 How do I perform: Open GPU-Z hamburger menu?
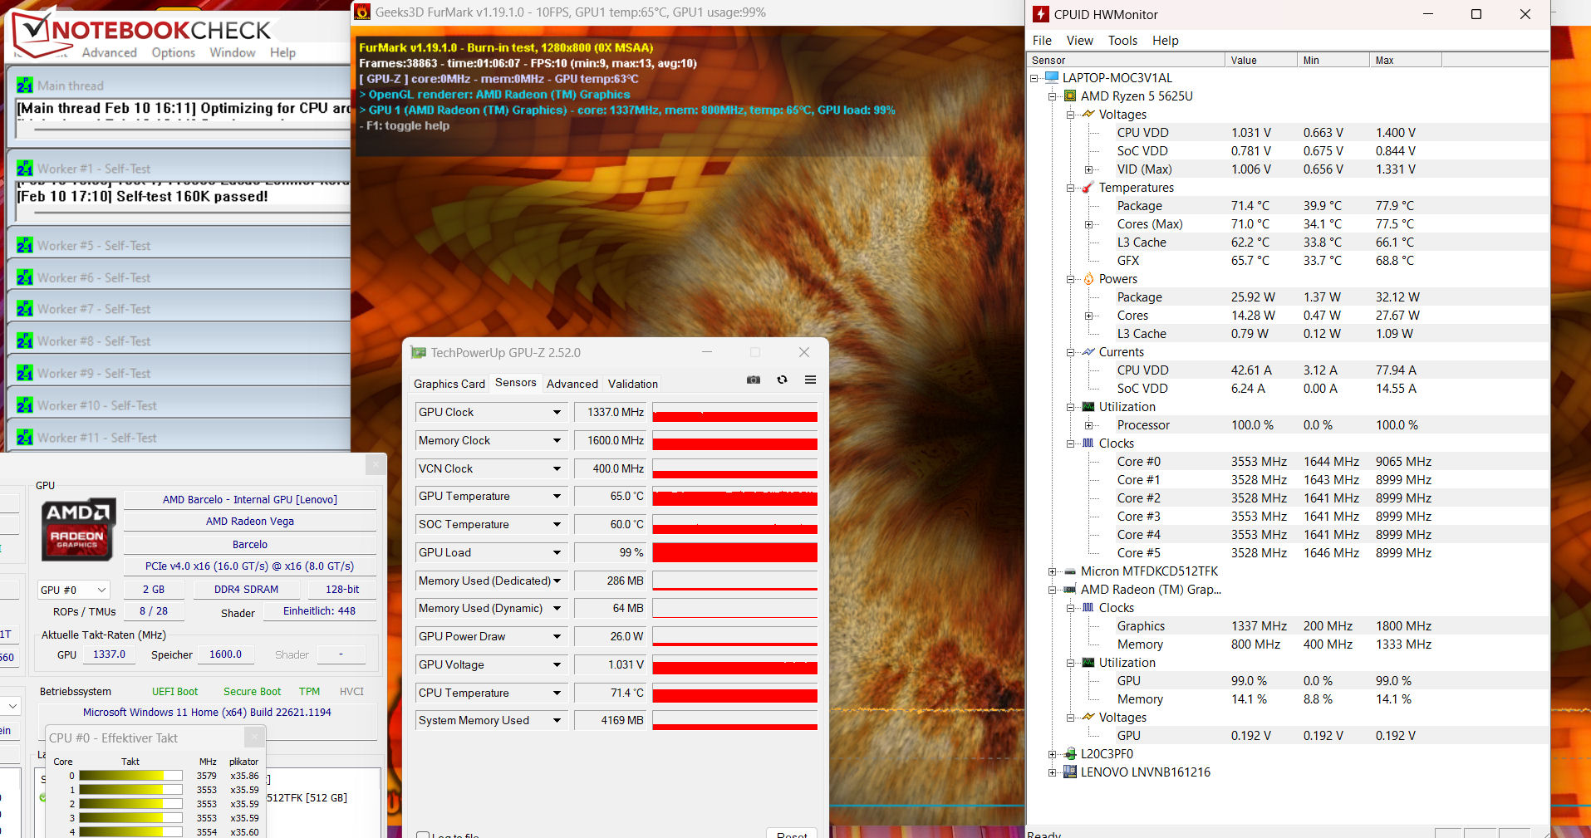[810, 380]
